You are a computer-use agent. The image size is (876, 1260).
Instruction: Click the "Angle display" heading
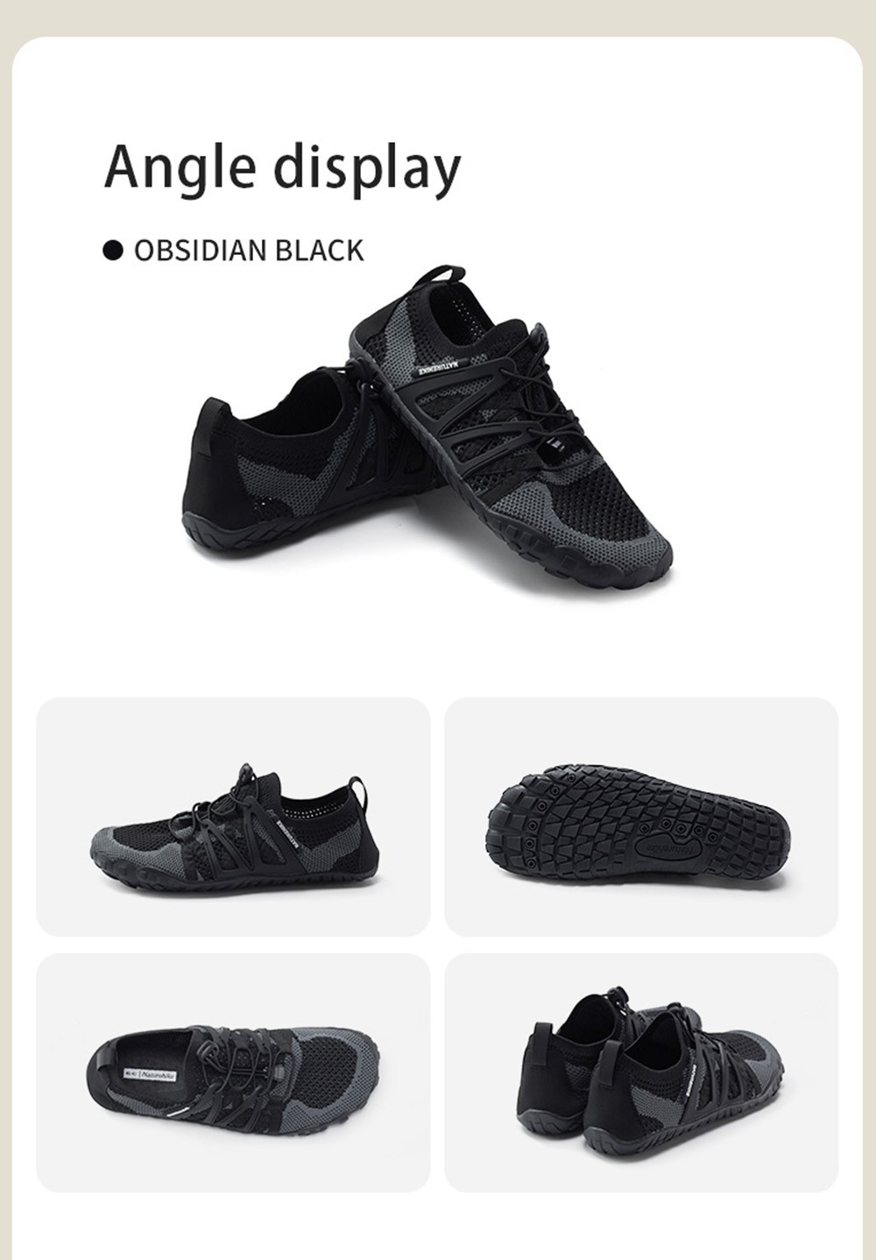coord(282,166)
